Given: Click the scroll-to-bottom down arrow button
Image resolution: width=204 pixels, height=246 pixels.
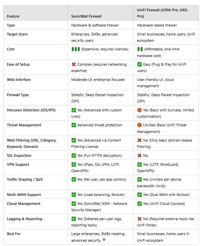Looking at the screenshot, I should click(x=104, y=239).
